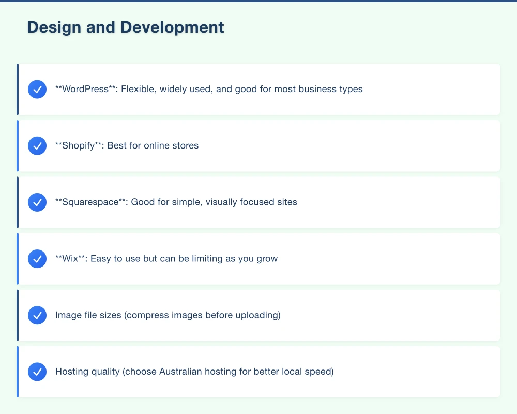Screen dimensions: 517x414
Task: Click the Shopify checkmark icon
Action: pyautogui.click(x=37, y=145)
